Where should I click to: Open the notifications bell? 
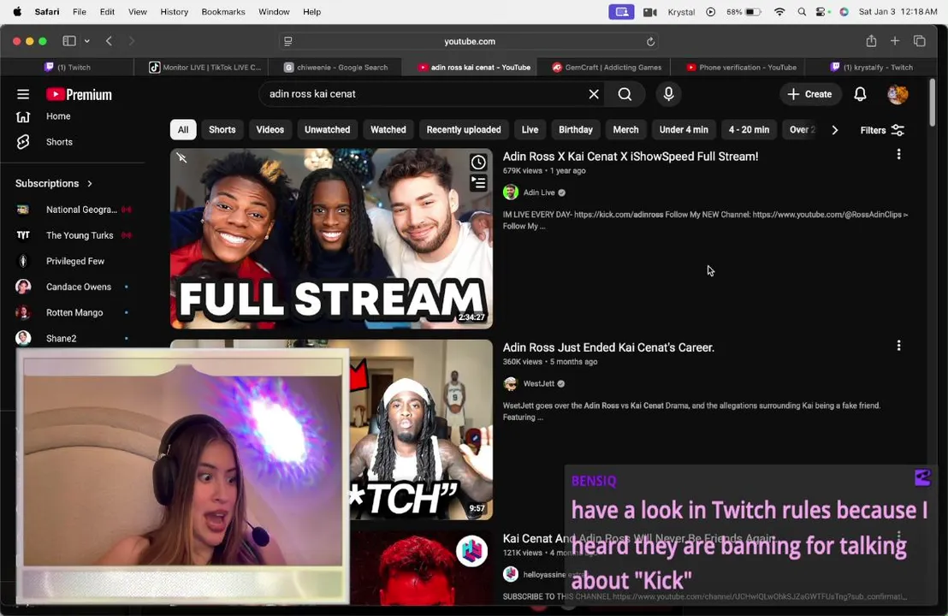860,94
